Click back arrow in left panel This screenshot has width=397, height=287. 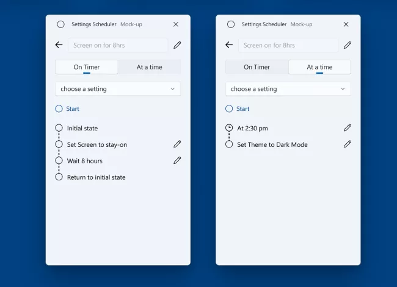click(59, 45)
